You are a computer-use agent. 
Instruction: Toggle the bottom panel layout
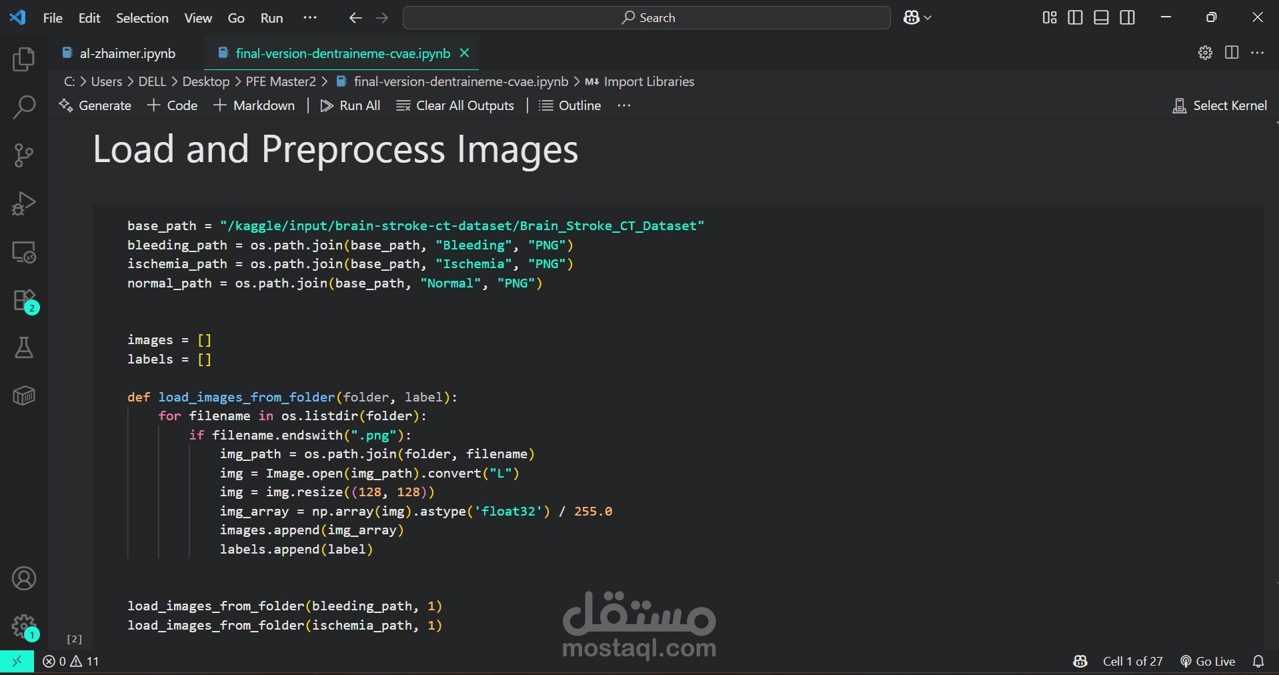point(1101,18)
